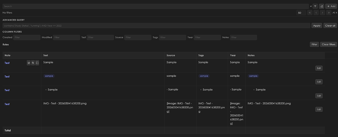Screen dimensions: 338x137
Task: Click the Year column filter field
Action: (207, 38)
